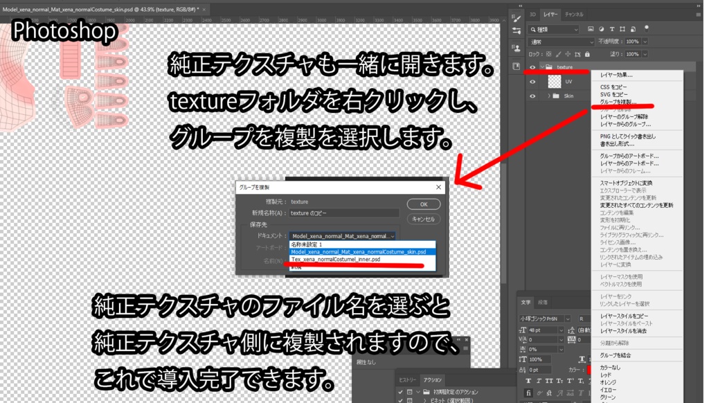Collapse 初期設定のアクション set chevron
Image resolution: width=709 pixels, height=403 pixels.
[x=419, y=392]
